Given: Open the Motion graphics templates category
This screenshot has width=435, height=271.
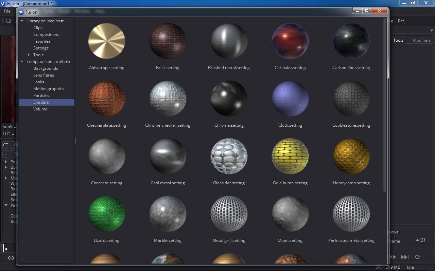Looking at the screenshot, I should click(x=49, y=89).
